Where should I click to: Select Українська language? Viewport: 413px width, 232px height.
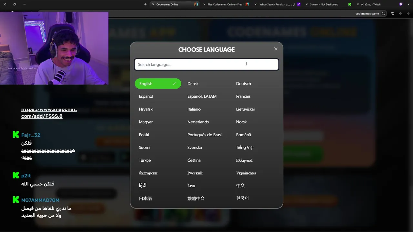point(246,173)
